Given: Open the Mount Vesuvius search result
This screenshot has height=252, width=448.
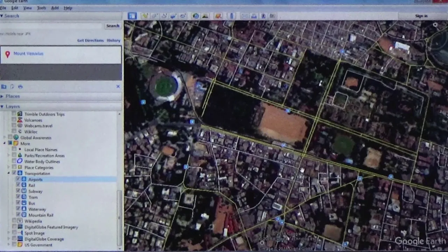Looking at the screenshot, I should coord(28,54).
